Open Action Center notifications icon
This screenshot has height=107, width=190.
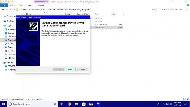click(185, 104)
